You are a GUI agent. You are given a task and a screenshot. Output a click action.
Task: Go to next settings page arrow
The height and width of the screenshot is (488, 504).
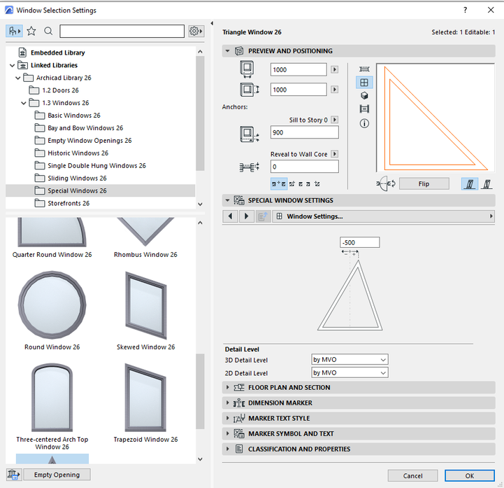(x=247, y=216)
